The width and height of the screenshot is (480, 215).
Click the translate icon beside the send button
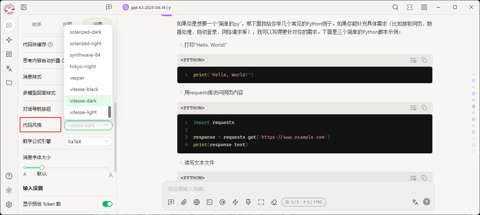click(415, 202)
